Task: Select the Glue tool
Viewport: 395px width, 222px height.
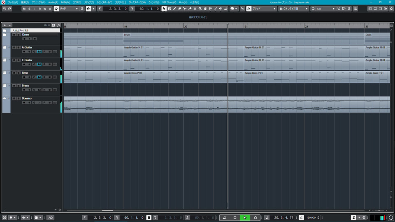Action: pyautogui.click(x=190, y=9)
